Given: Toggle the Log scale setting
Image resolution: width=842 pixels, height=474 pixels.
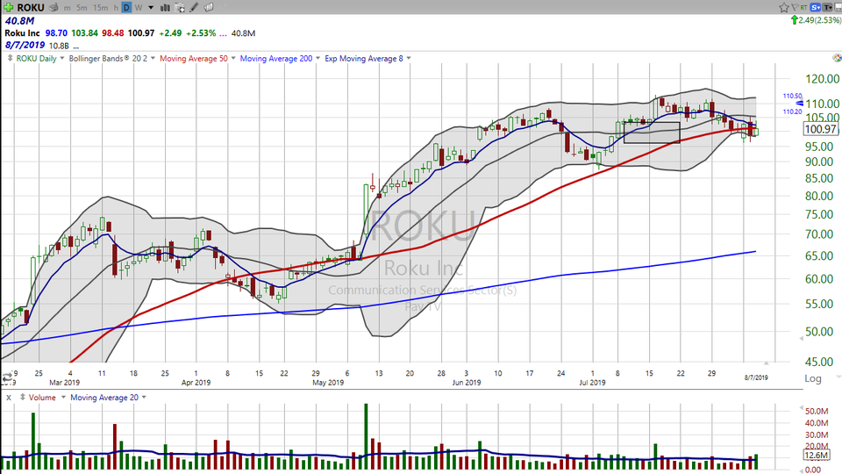Looking at the screenshot, I should point(812,378).
